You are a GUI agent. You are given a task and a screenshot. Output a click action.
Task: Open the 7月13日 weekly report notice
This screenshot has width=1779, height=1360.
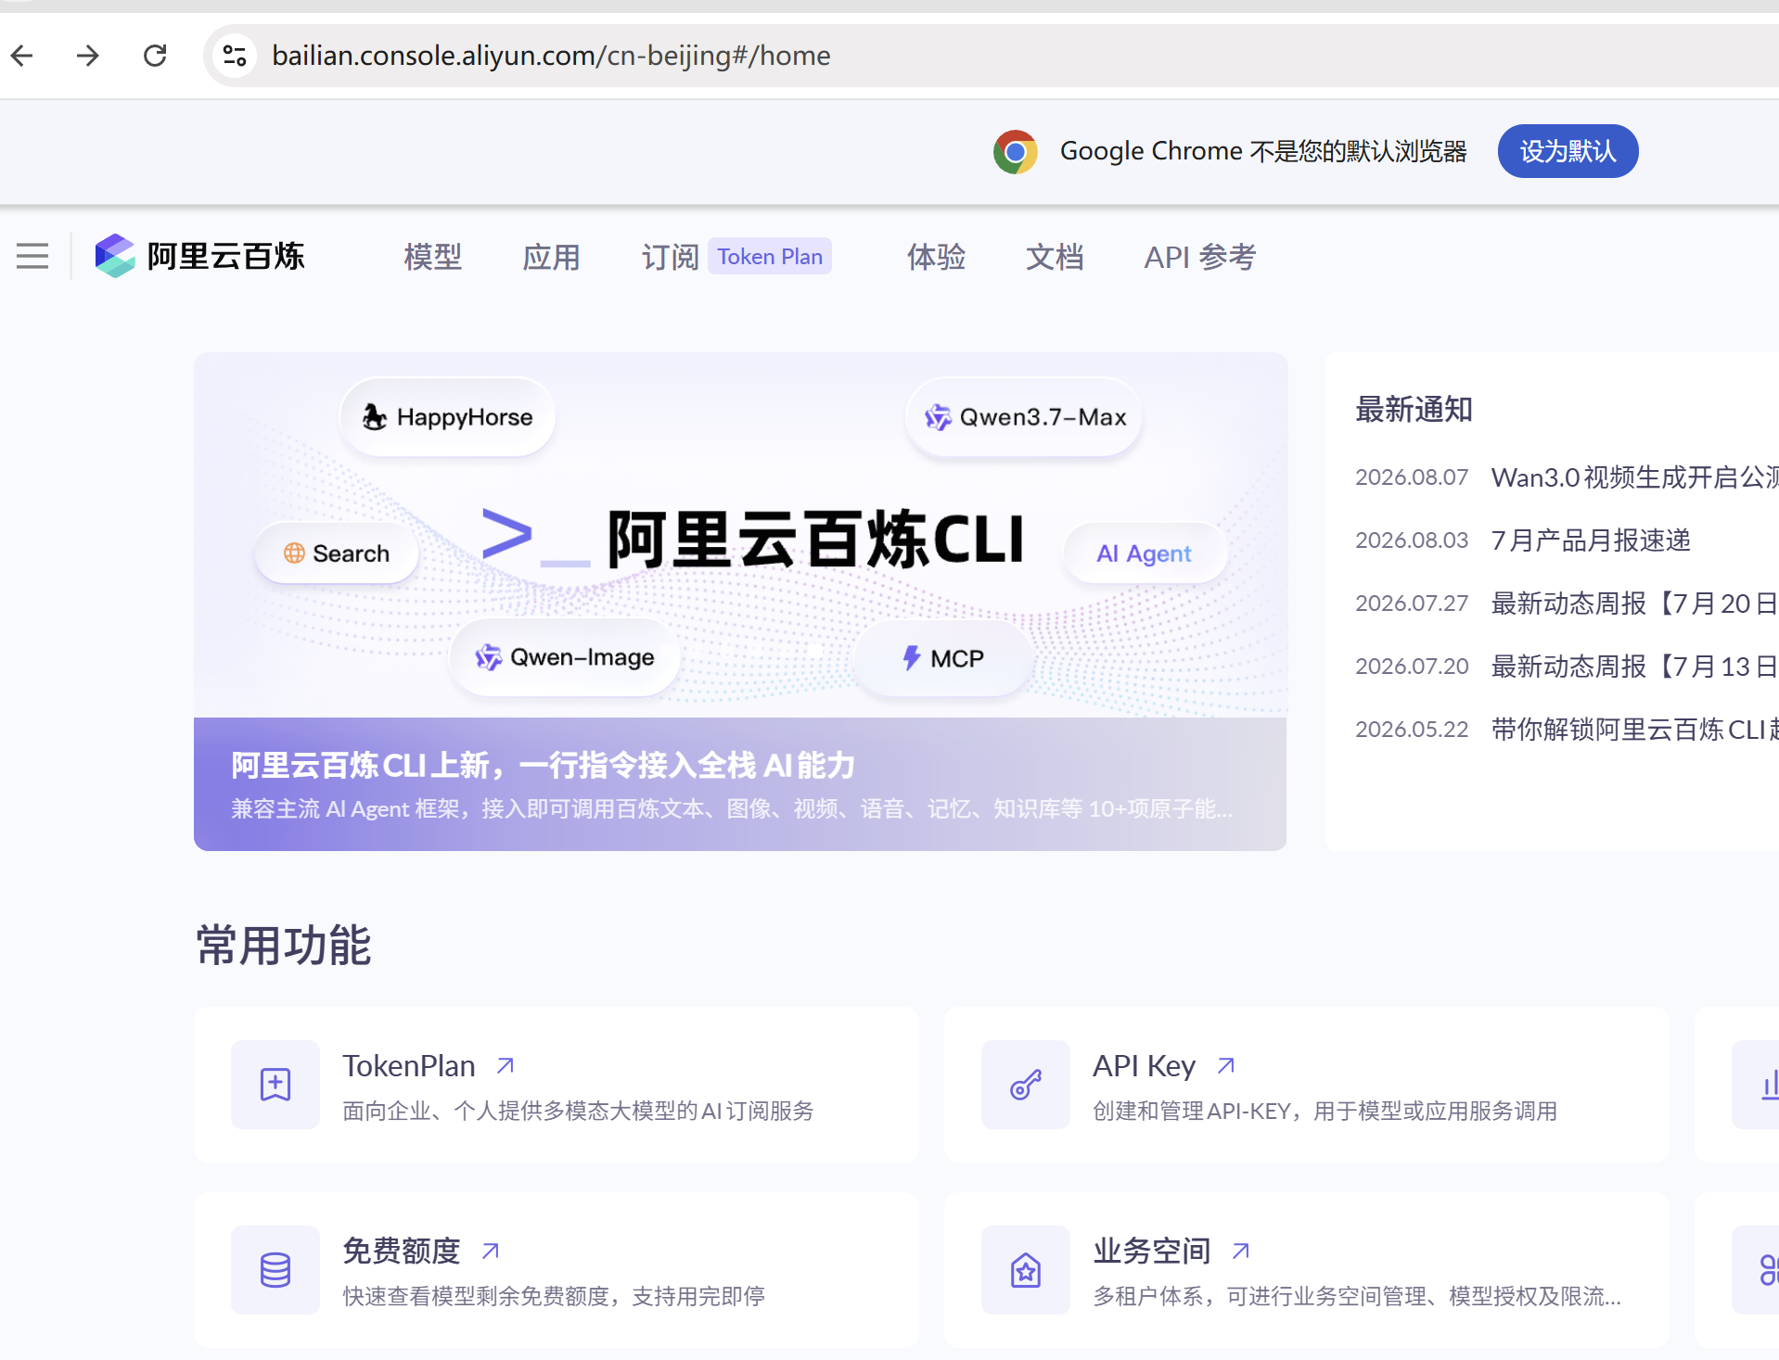pyautogui.click(x=1634, y=667)
